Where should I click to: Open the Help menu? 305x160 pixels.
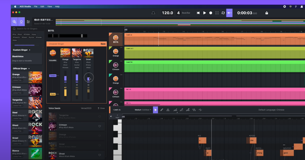tap(57, 6)
